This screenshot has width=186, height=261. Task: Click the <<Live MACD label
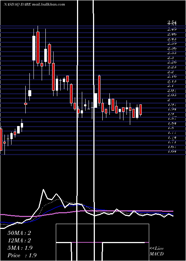click(157, 251)
